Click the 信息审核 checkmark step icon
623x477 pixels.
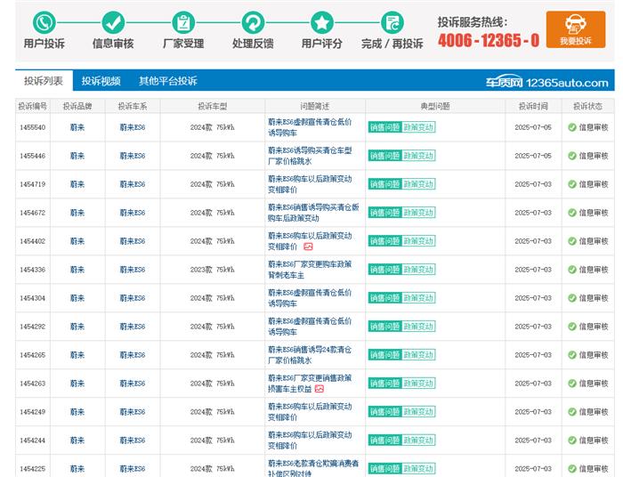(113, 22)
